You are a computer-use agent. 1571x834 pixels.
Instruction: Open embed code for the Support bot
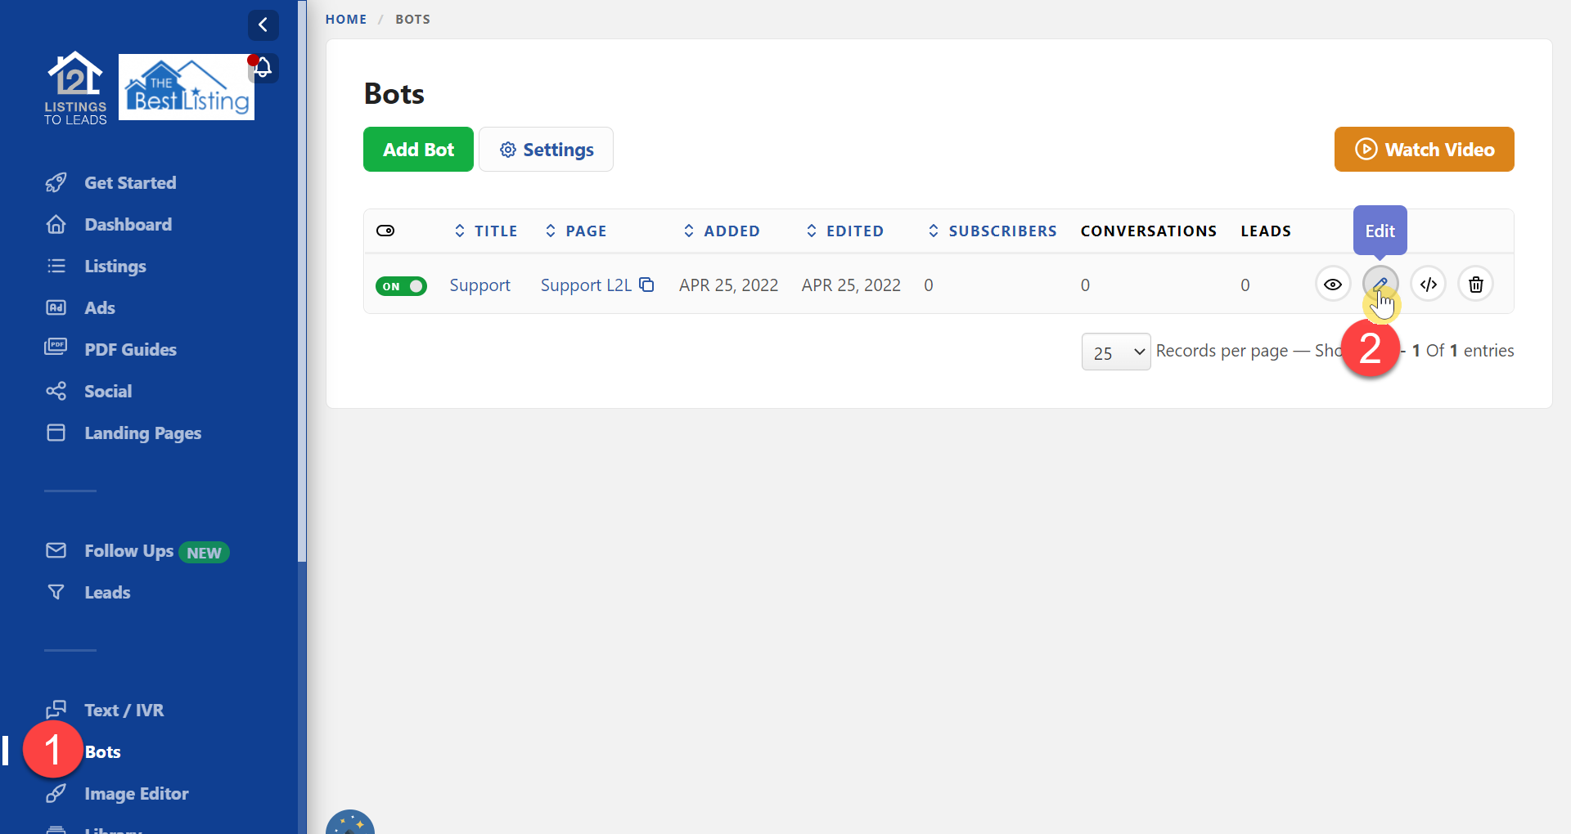(x=1428, y=284)
